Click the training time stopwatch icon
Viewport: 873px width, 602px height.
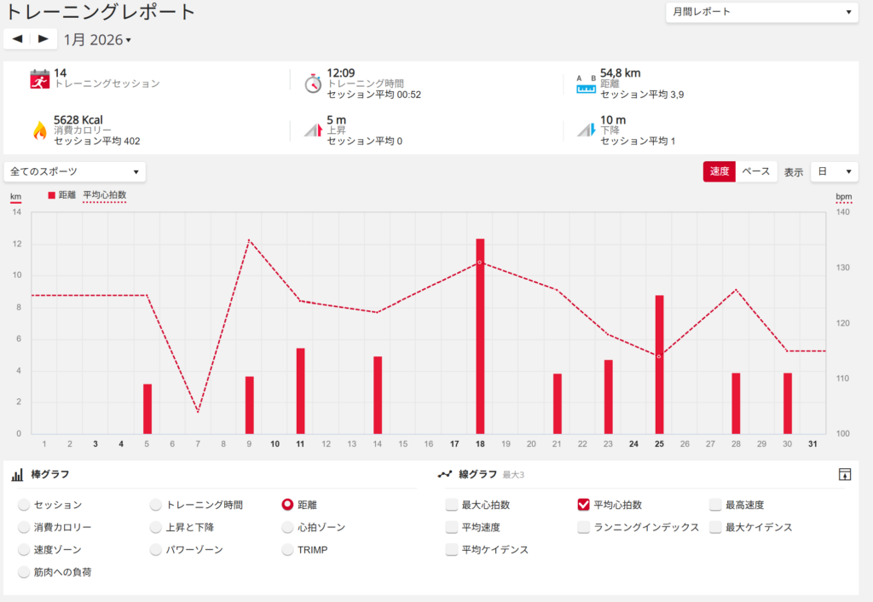[x=314, y=82]
